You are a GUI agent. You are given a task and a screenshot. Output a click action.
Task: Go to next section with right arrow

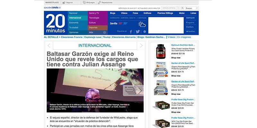click(140, 46)
